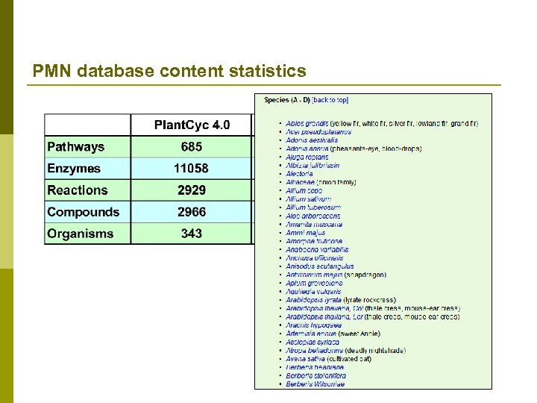Select the Berberis wilsoniae link
The width and height of the screenshot is (537, 403).
315,384
